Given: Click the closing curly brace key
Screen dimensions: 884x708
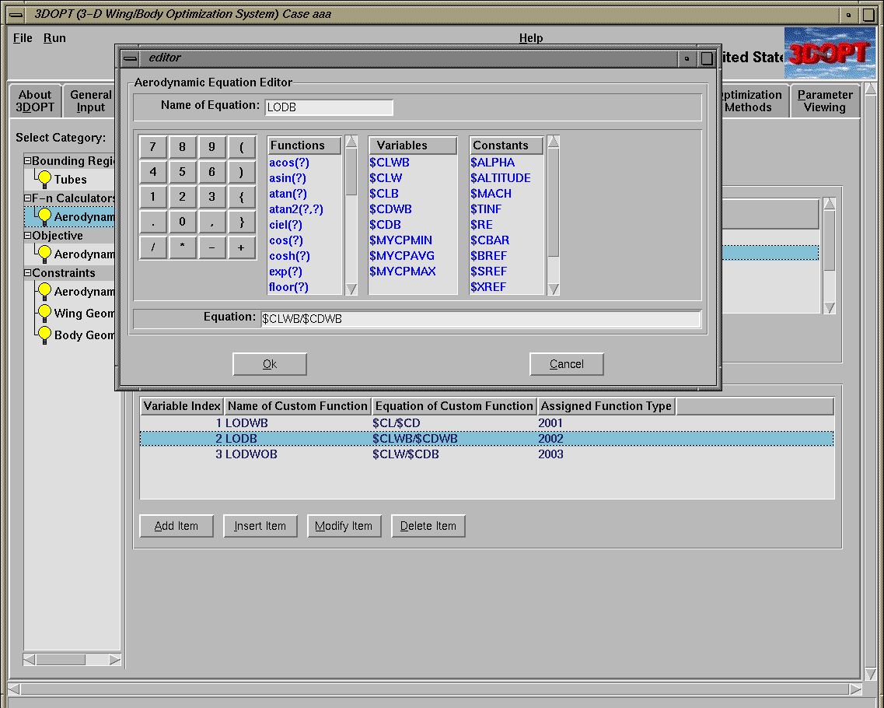Looking at the screenshot, I should pyautogui.click(x=241, y=222).
